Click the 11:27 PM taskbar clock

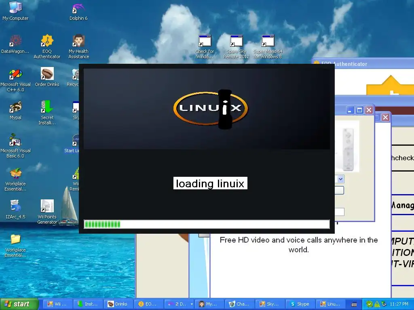(399, 304)
